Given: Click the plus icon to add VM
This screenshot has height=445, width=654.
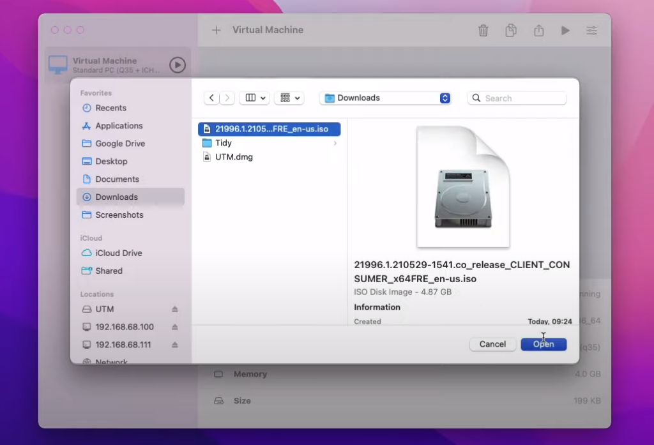Looking at the screenshot, I should 216,30.
